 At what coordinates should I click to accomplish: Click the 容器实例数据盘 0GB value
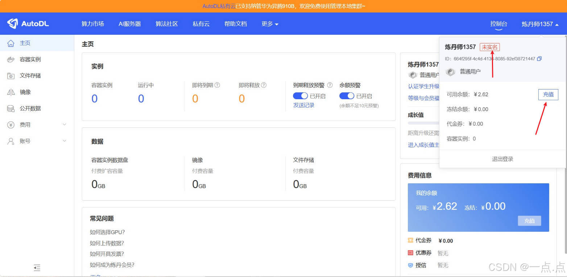click(x=98, y=185)
